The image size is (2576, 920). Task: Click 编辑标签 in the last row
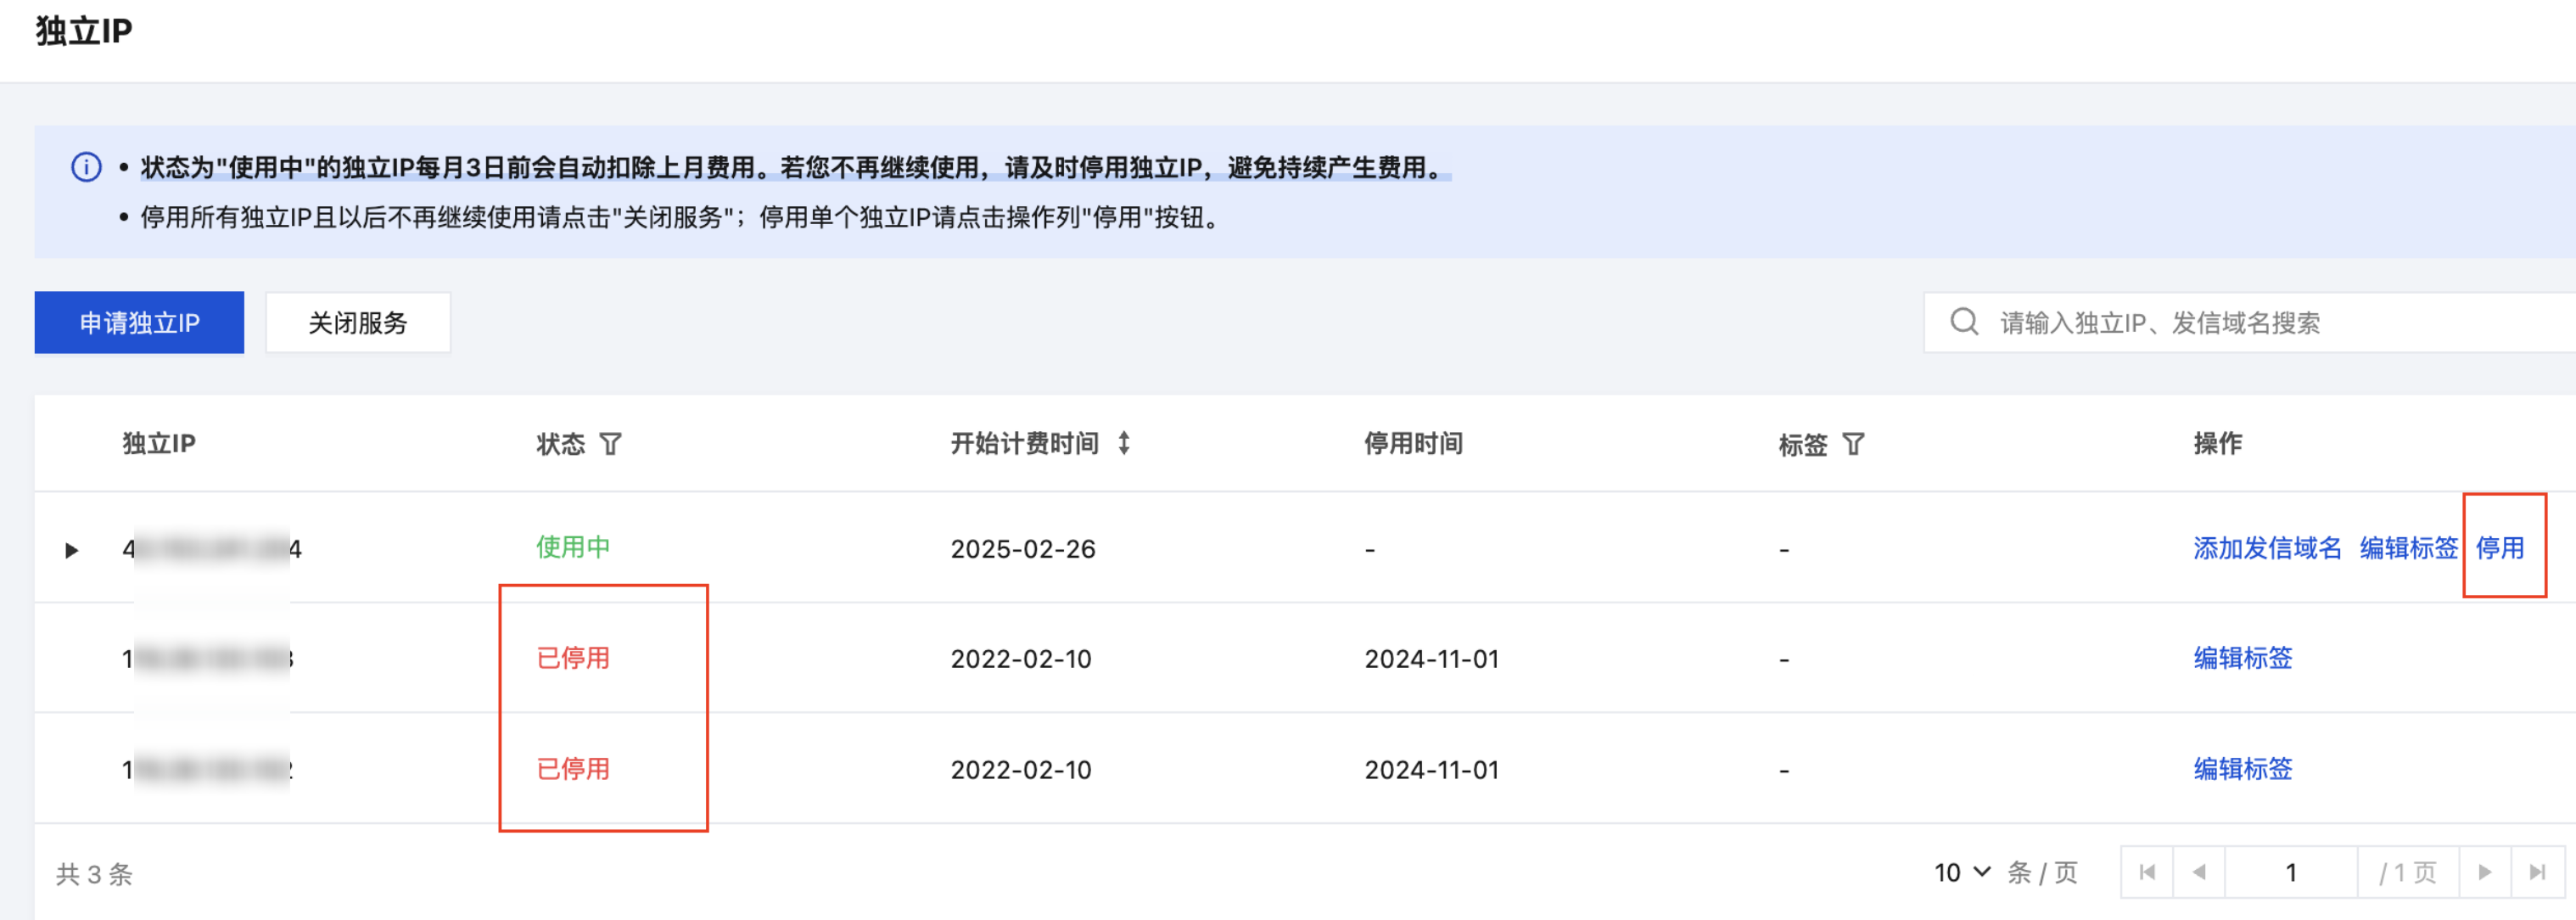pyautogui.click(x=2242, y=768)
